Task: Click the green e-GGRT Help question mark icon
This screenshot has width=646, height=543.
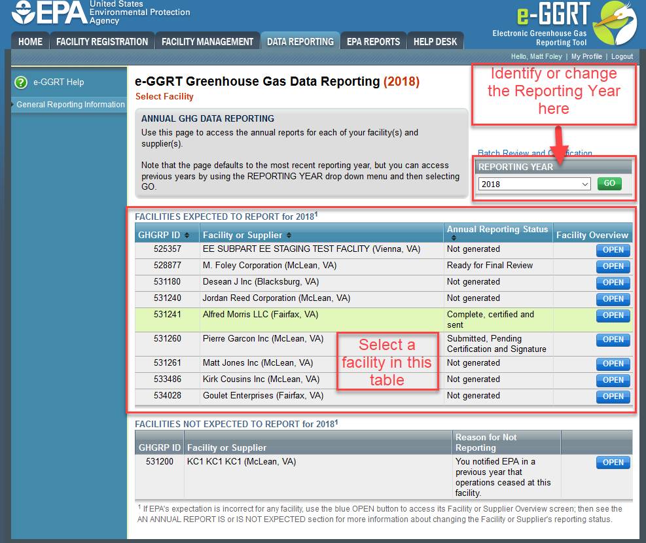Action: [x=20, y=82]
